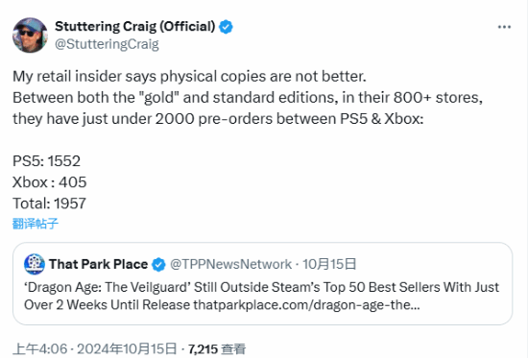Open the @StutteringCraig handle link
Viewport: 528px width, 358px height.
(107, 44)
